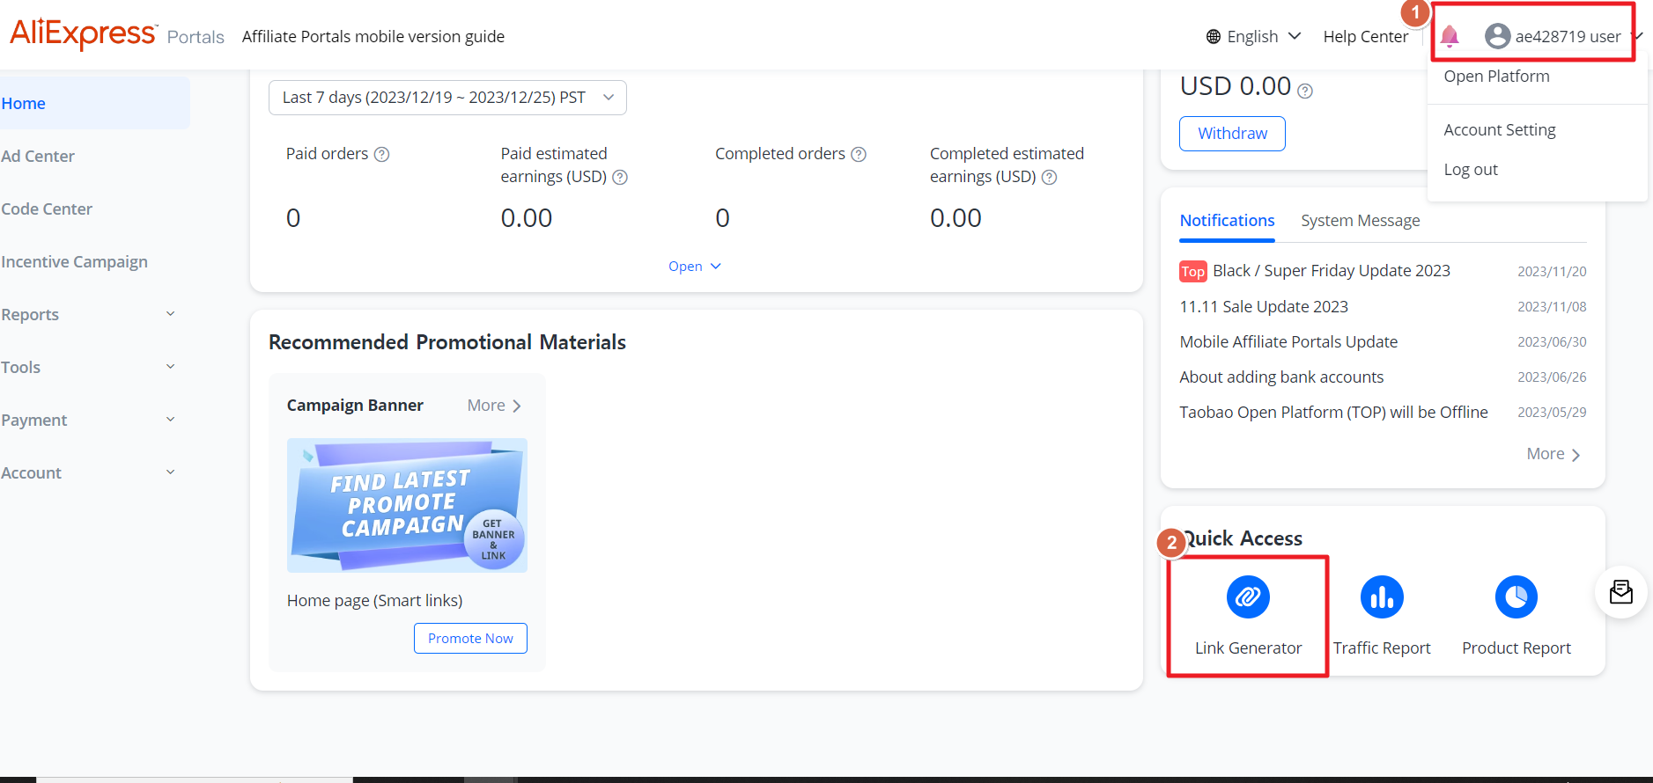Open Black / Super Friday Update 2023 notice
Viewport: 1653px width, 783px height.
pyautogui.click(x=1331, y=271)
